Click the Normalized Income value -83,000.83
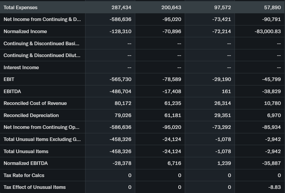Screen dimensions: 285x193 [268, 31]
